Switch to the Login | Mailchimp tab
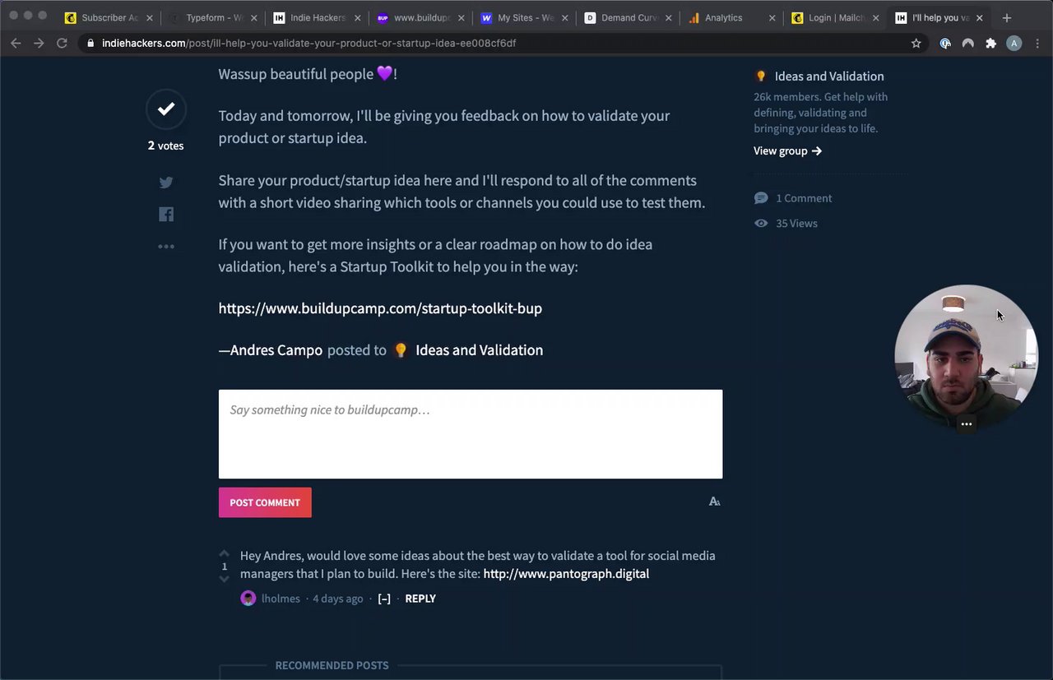Screen dimensions: 1053x680 pyautogui.click(x=836, y=17)
